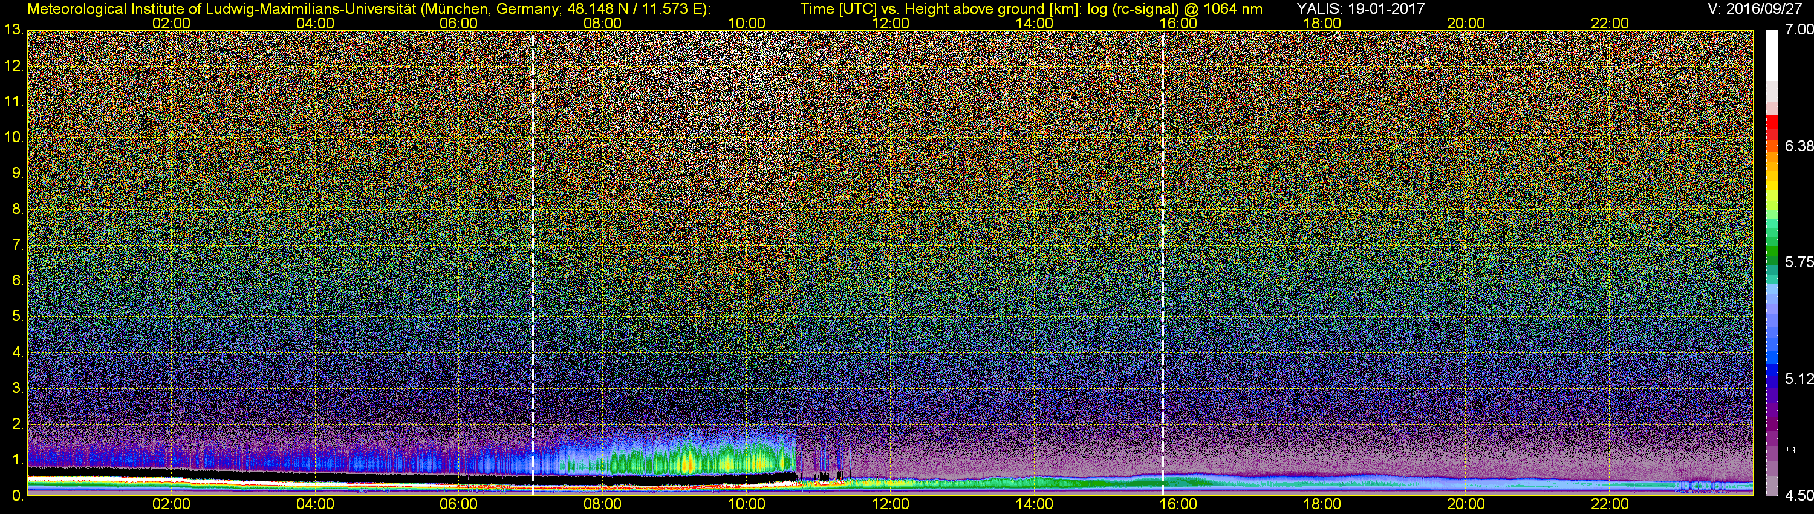Click 02:00 on the top time axis
Screen dimensions: 1814x514
coord(171,23)
